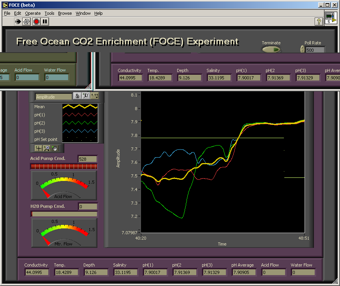340x286 pixels.
Task: Click the Amplitude scale label field
Action: [54, 97]
